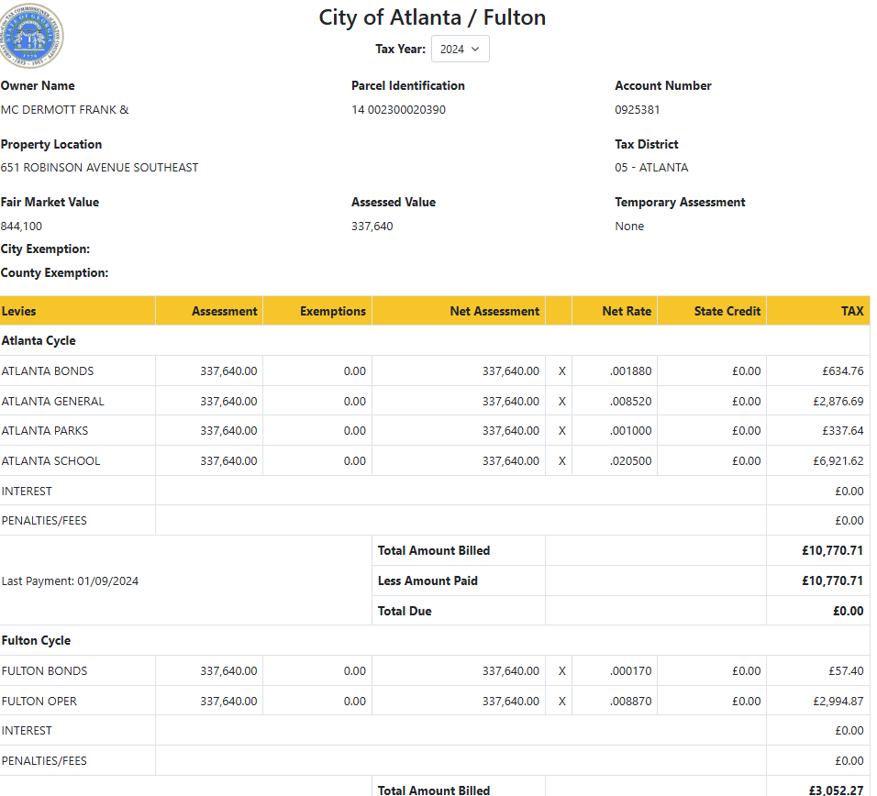The width and height of the screenshot is (877, 796).
Task: Select FULTON OPER tax amount £2,994.87
Action: (838, 702)
